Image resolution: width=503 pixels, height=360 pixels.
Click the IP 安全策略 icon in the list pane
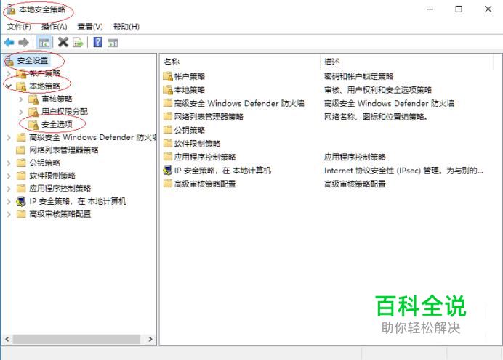click(168, 170)
